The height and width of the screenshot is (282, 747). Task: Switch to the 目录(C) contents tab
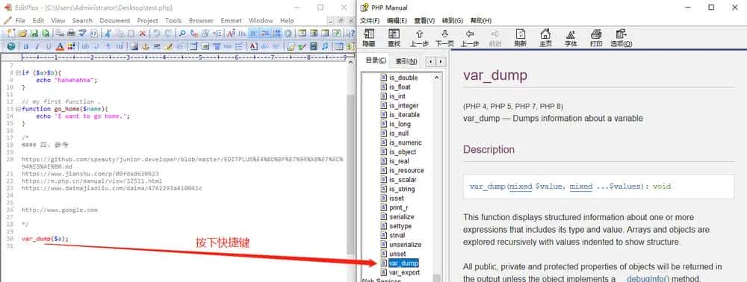point(376,60)
